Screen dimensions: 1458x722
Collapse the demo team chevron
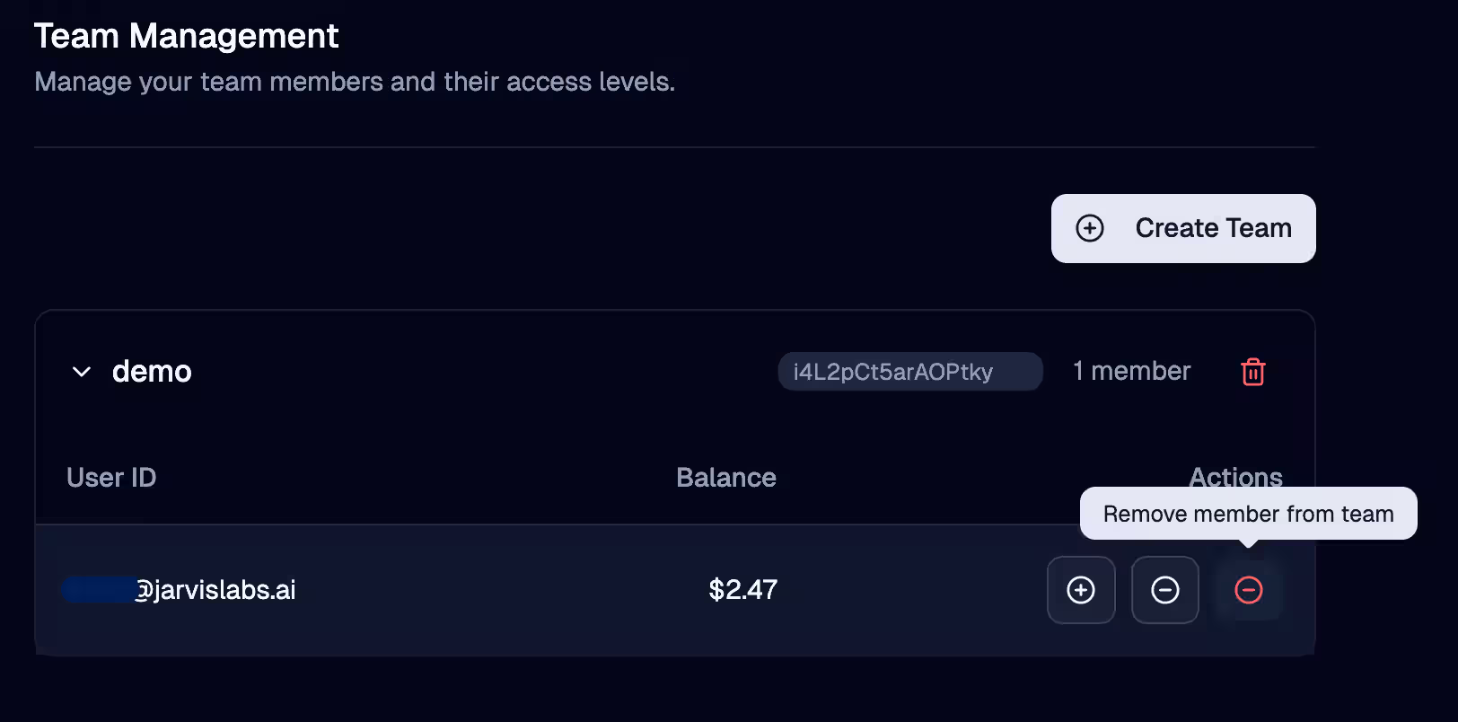[82, 372]
